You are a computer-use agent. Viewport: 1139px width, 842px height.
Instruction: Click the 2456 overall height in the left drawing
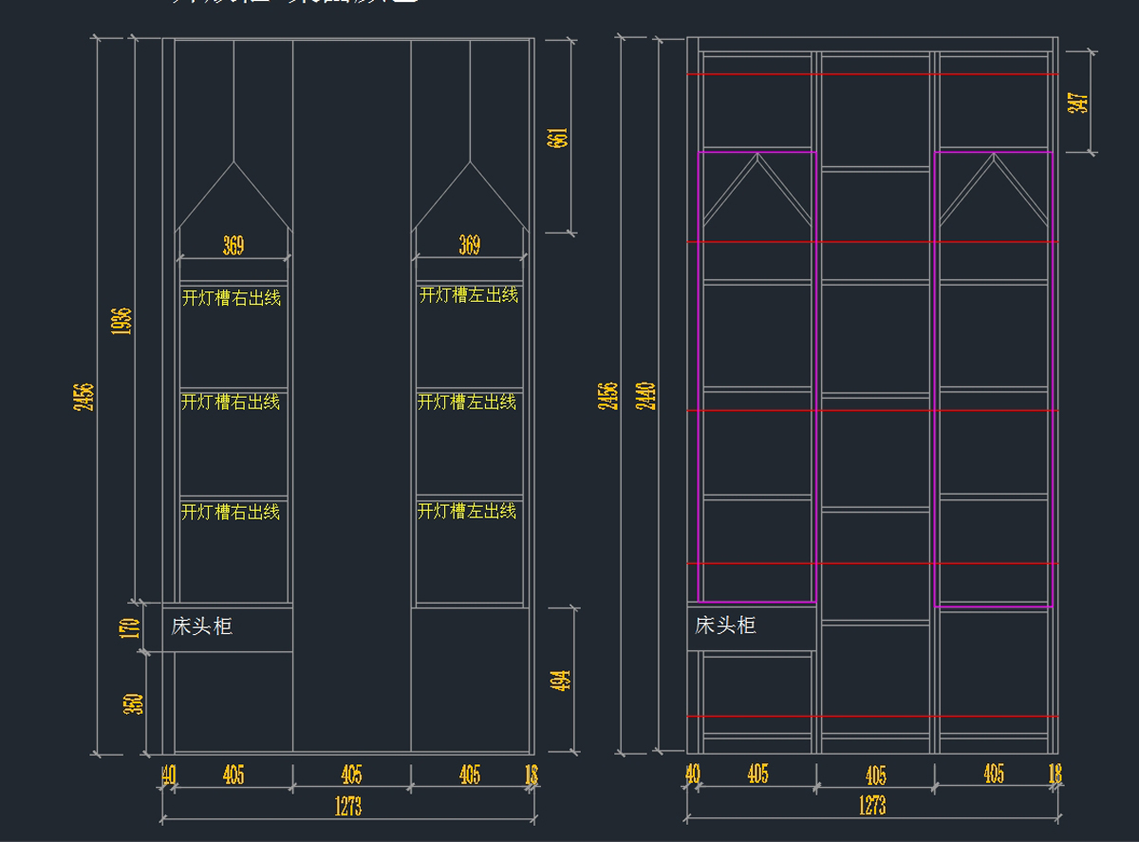84,396
